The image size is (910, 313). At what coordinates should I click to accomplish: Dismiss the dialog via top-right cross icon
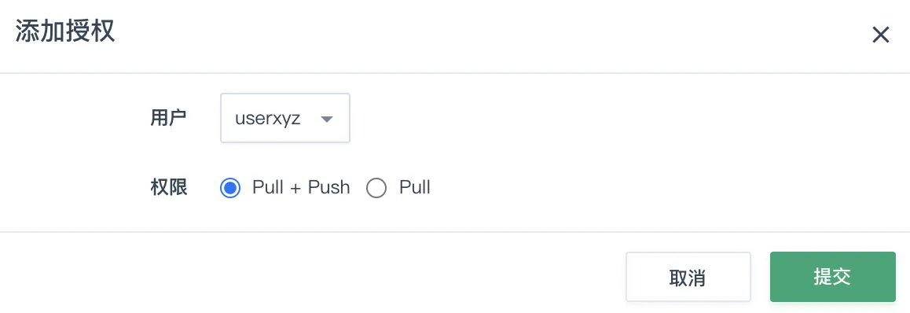pos(880,35)
